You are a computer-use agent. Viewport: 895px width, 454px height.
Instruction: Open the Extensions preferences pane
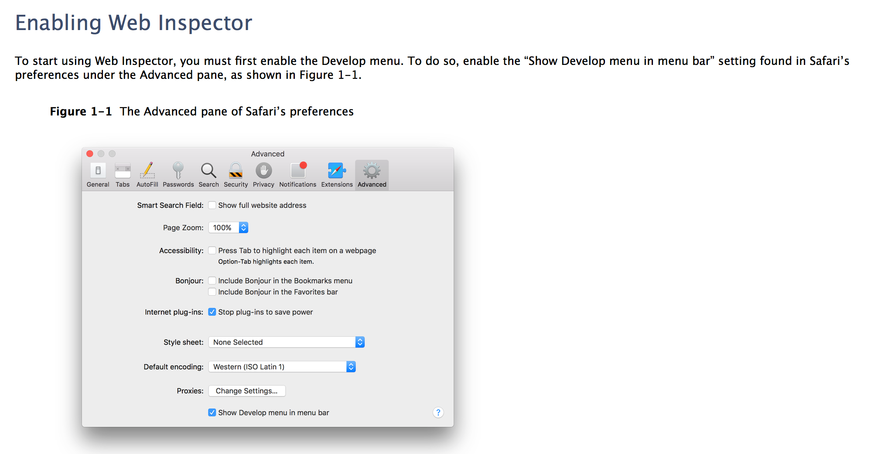[337, 175]
